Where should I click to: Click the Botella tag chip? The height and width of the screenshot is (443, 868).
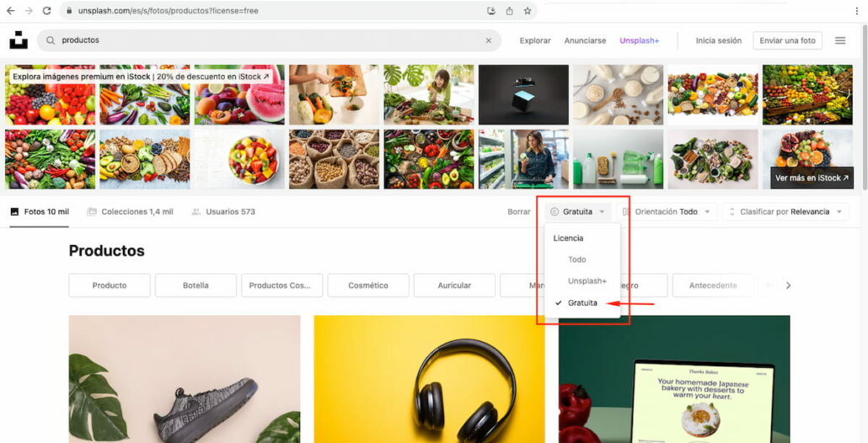[x=196, y=286]
